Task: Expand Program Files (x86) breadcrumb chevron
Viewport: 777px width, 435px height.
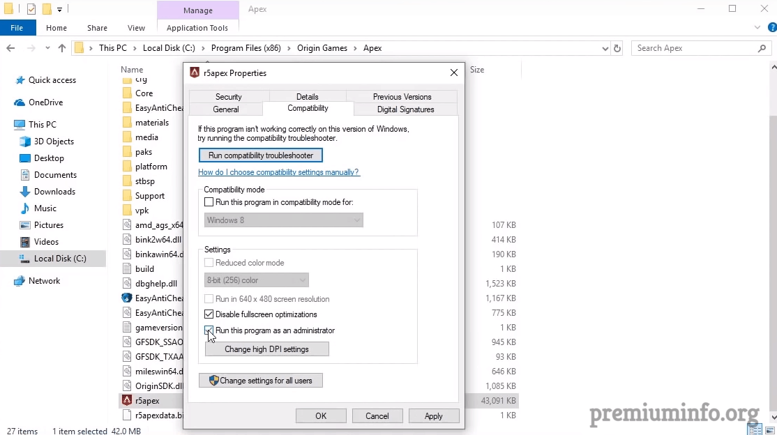Action: tap(288, 48)
